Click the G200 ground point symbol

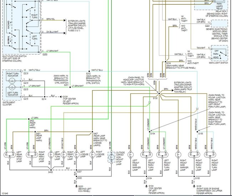76,186
